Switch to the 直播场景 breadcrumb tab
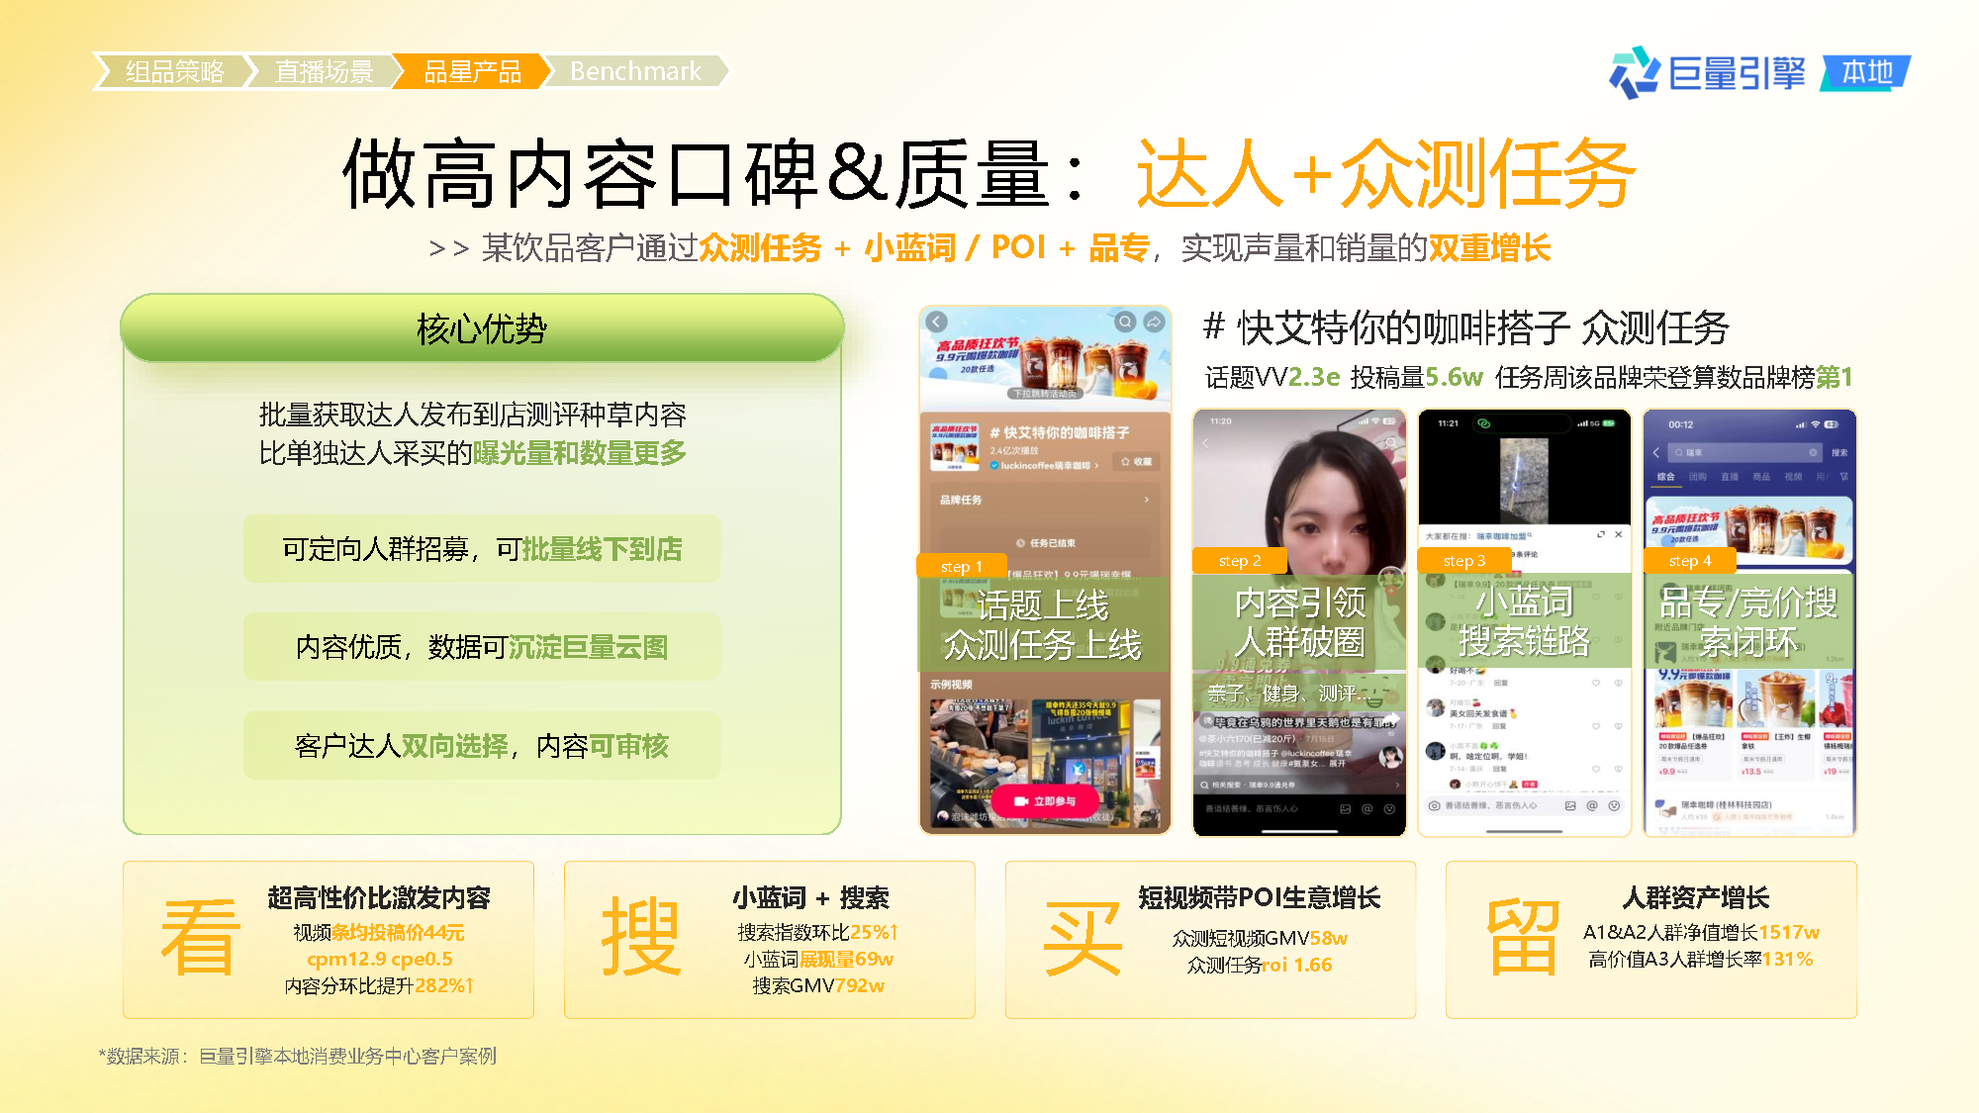This screenshot has width=1979, height=1113. (324, 72)
